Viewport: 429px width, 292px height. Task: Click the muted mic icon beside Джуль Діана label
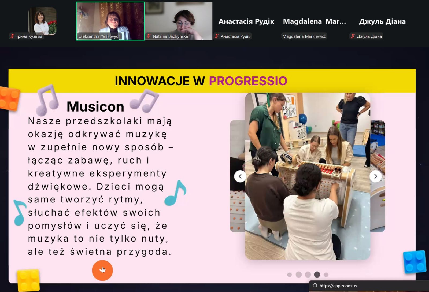pos(353,36)
